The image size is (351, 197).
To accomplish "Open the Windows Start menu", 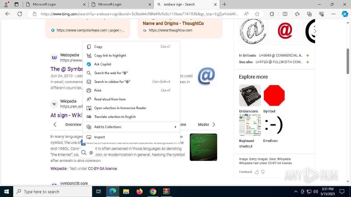I will [x=7, y=192].
